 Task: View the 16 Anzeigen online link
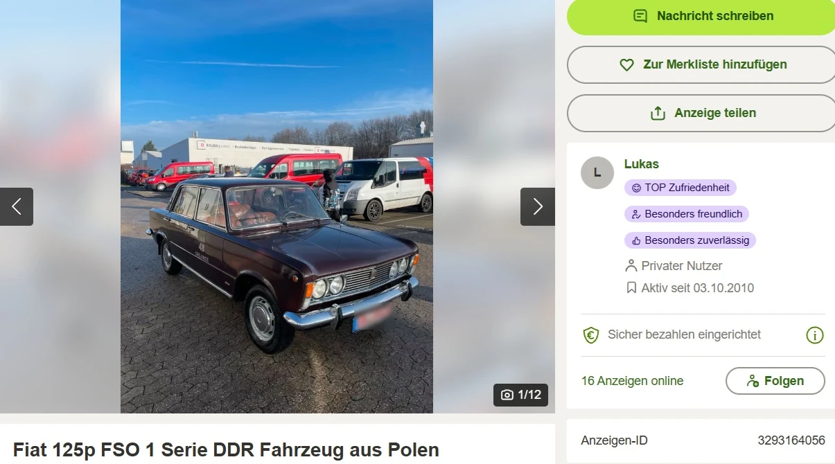click(632, 381)
